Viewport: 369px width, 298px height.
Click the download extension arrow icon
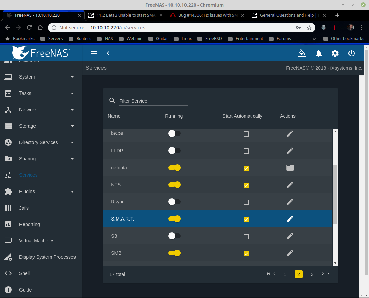pyautogui.click(x=323, y=28)
